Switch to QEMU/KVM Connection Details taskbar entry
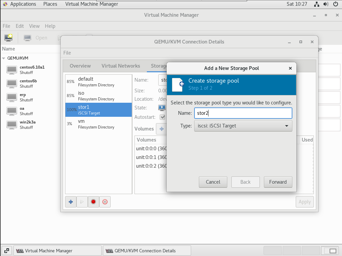Image resolution: width=342 pixels, height=256 pixels. click(147, 251)
